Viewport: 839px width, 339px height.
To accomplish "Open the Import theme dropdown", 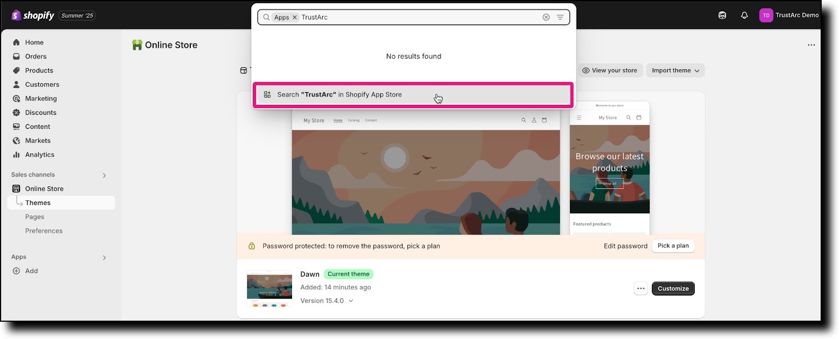I will [x=675, y=71].
